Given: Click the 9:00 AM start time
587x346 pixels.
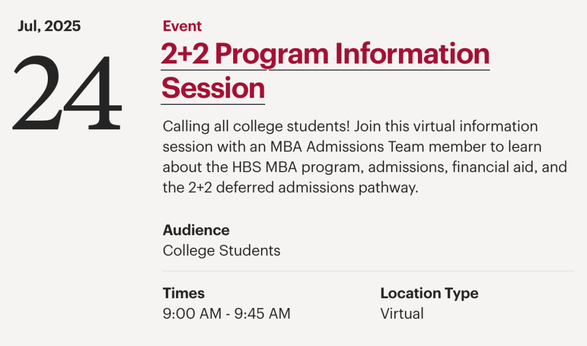Looking at the screenshot, I should tap(192, 314).
